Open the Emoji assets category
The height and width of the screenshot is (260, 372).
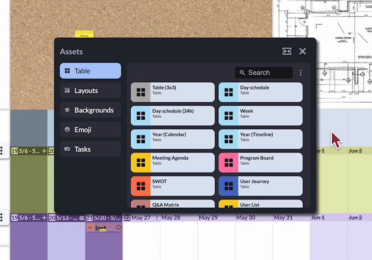pyautogui.click(x=90, y=130)
